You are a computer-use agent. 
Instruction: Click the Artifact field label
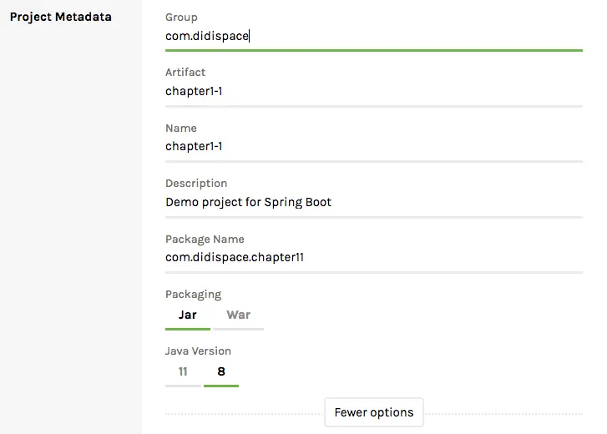(x=185, y=73)
